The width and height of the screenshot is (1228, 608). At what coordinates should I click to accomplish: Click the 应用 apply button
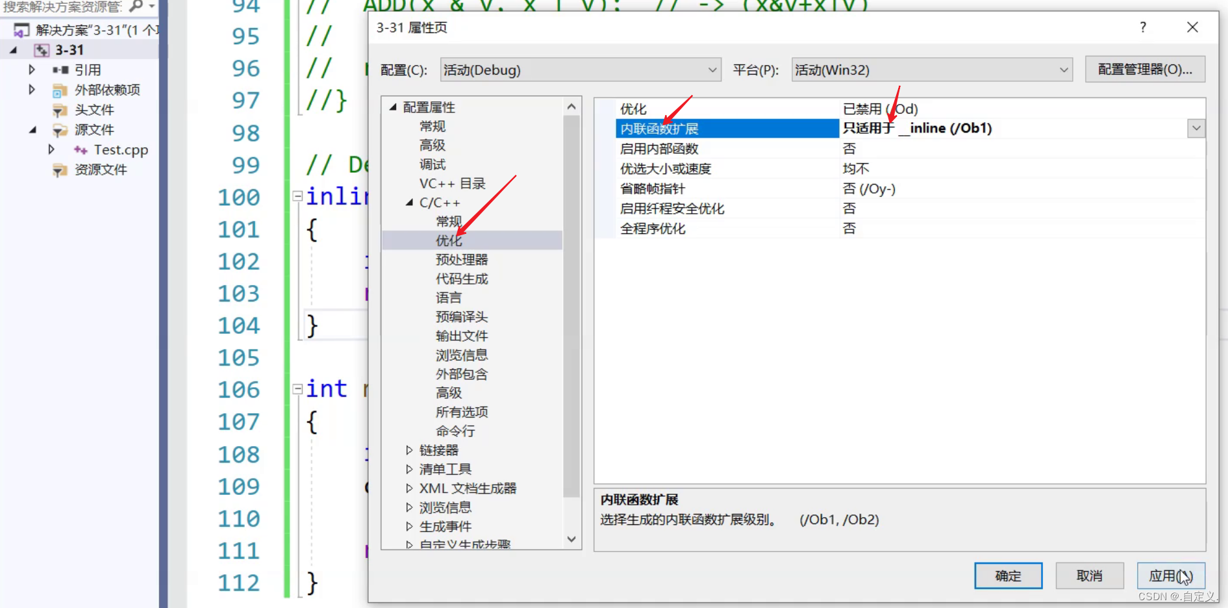[x=1172, y=576]
